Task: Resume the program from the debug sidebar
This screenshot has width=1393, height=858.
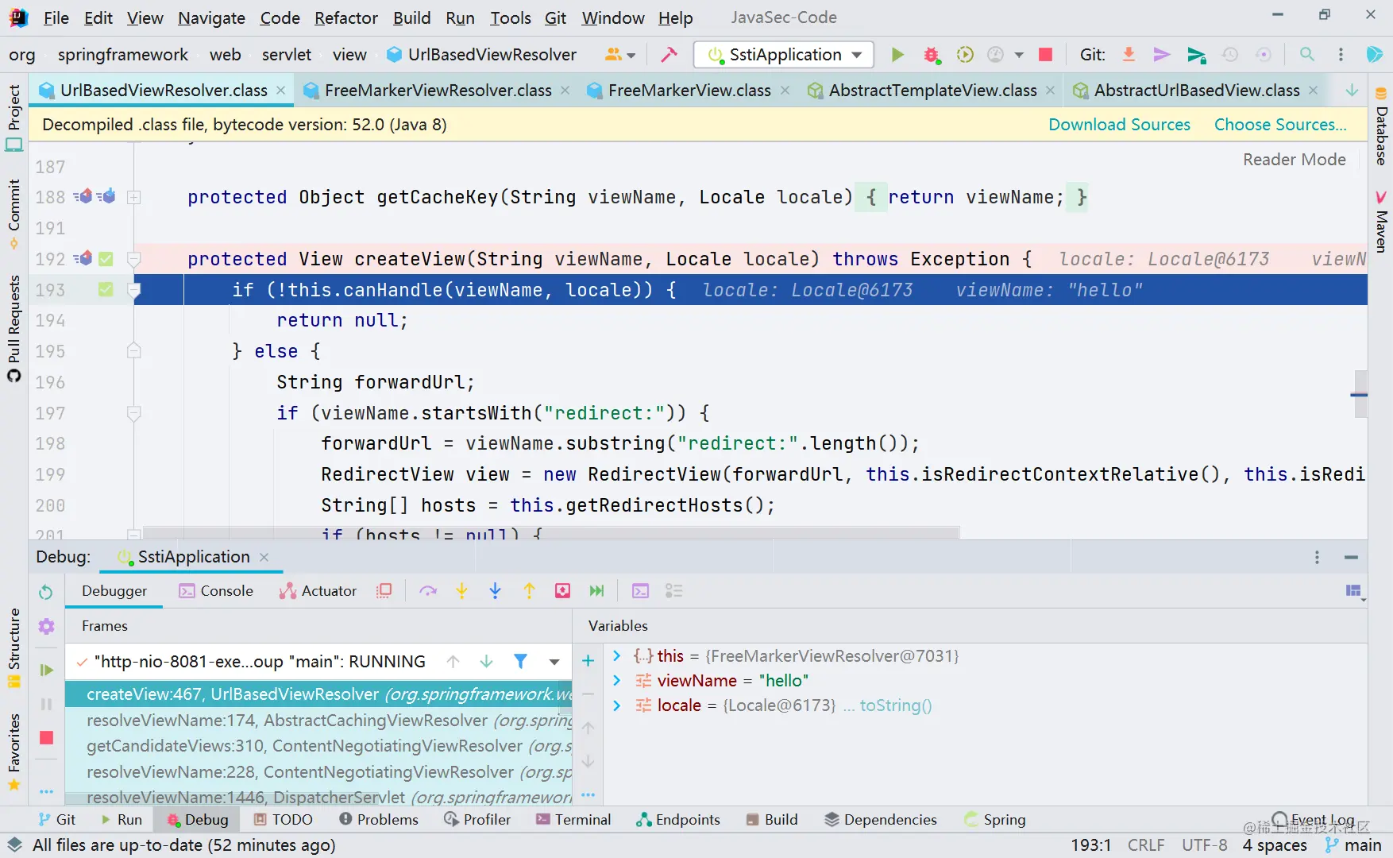Action: click(x=47, y=671)
